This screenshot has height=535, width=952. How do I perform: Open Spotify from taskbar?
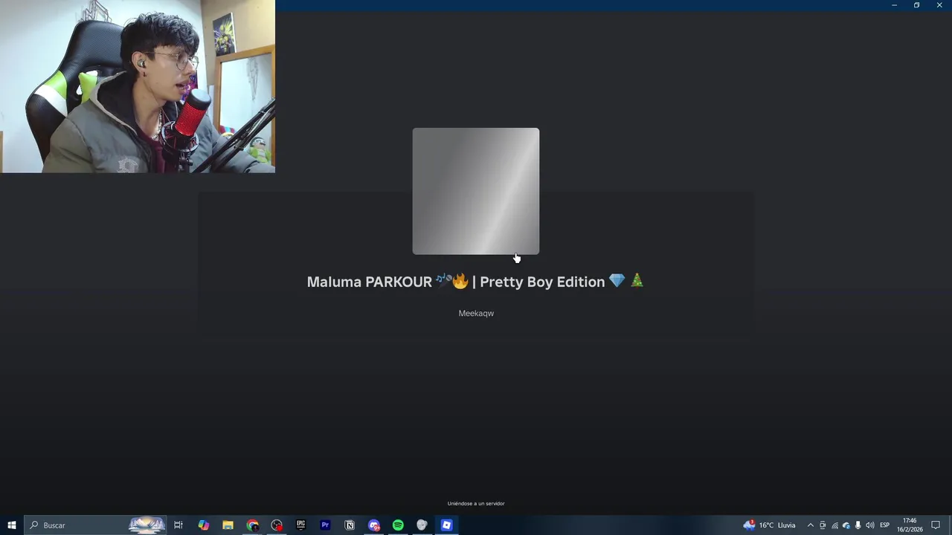(398, 525)
